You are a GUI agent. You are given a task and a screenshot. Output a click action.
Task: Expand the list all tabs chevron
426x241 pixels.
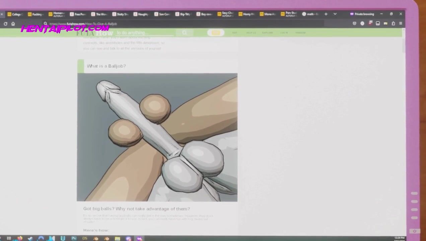click(335, 14)
